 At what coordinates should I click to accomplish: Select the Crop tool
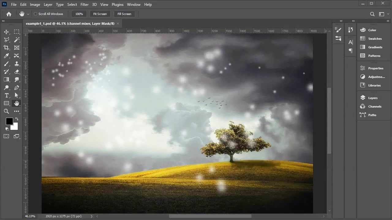pos(6,48)
